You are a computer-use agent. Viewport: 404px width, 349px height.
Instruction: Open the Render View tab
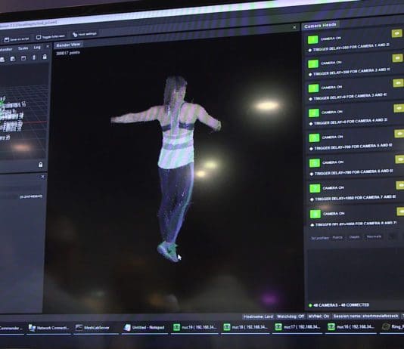pyautogui.click(x=68, y=45)
